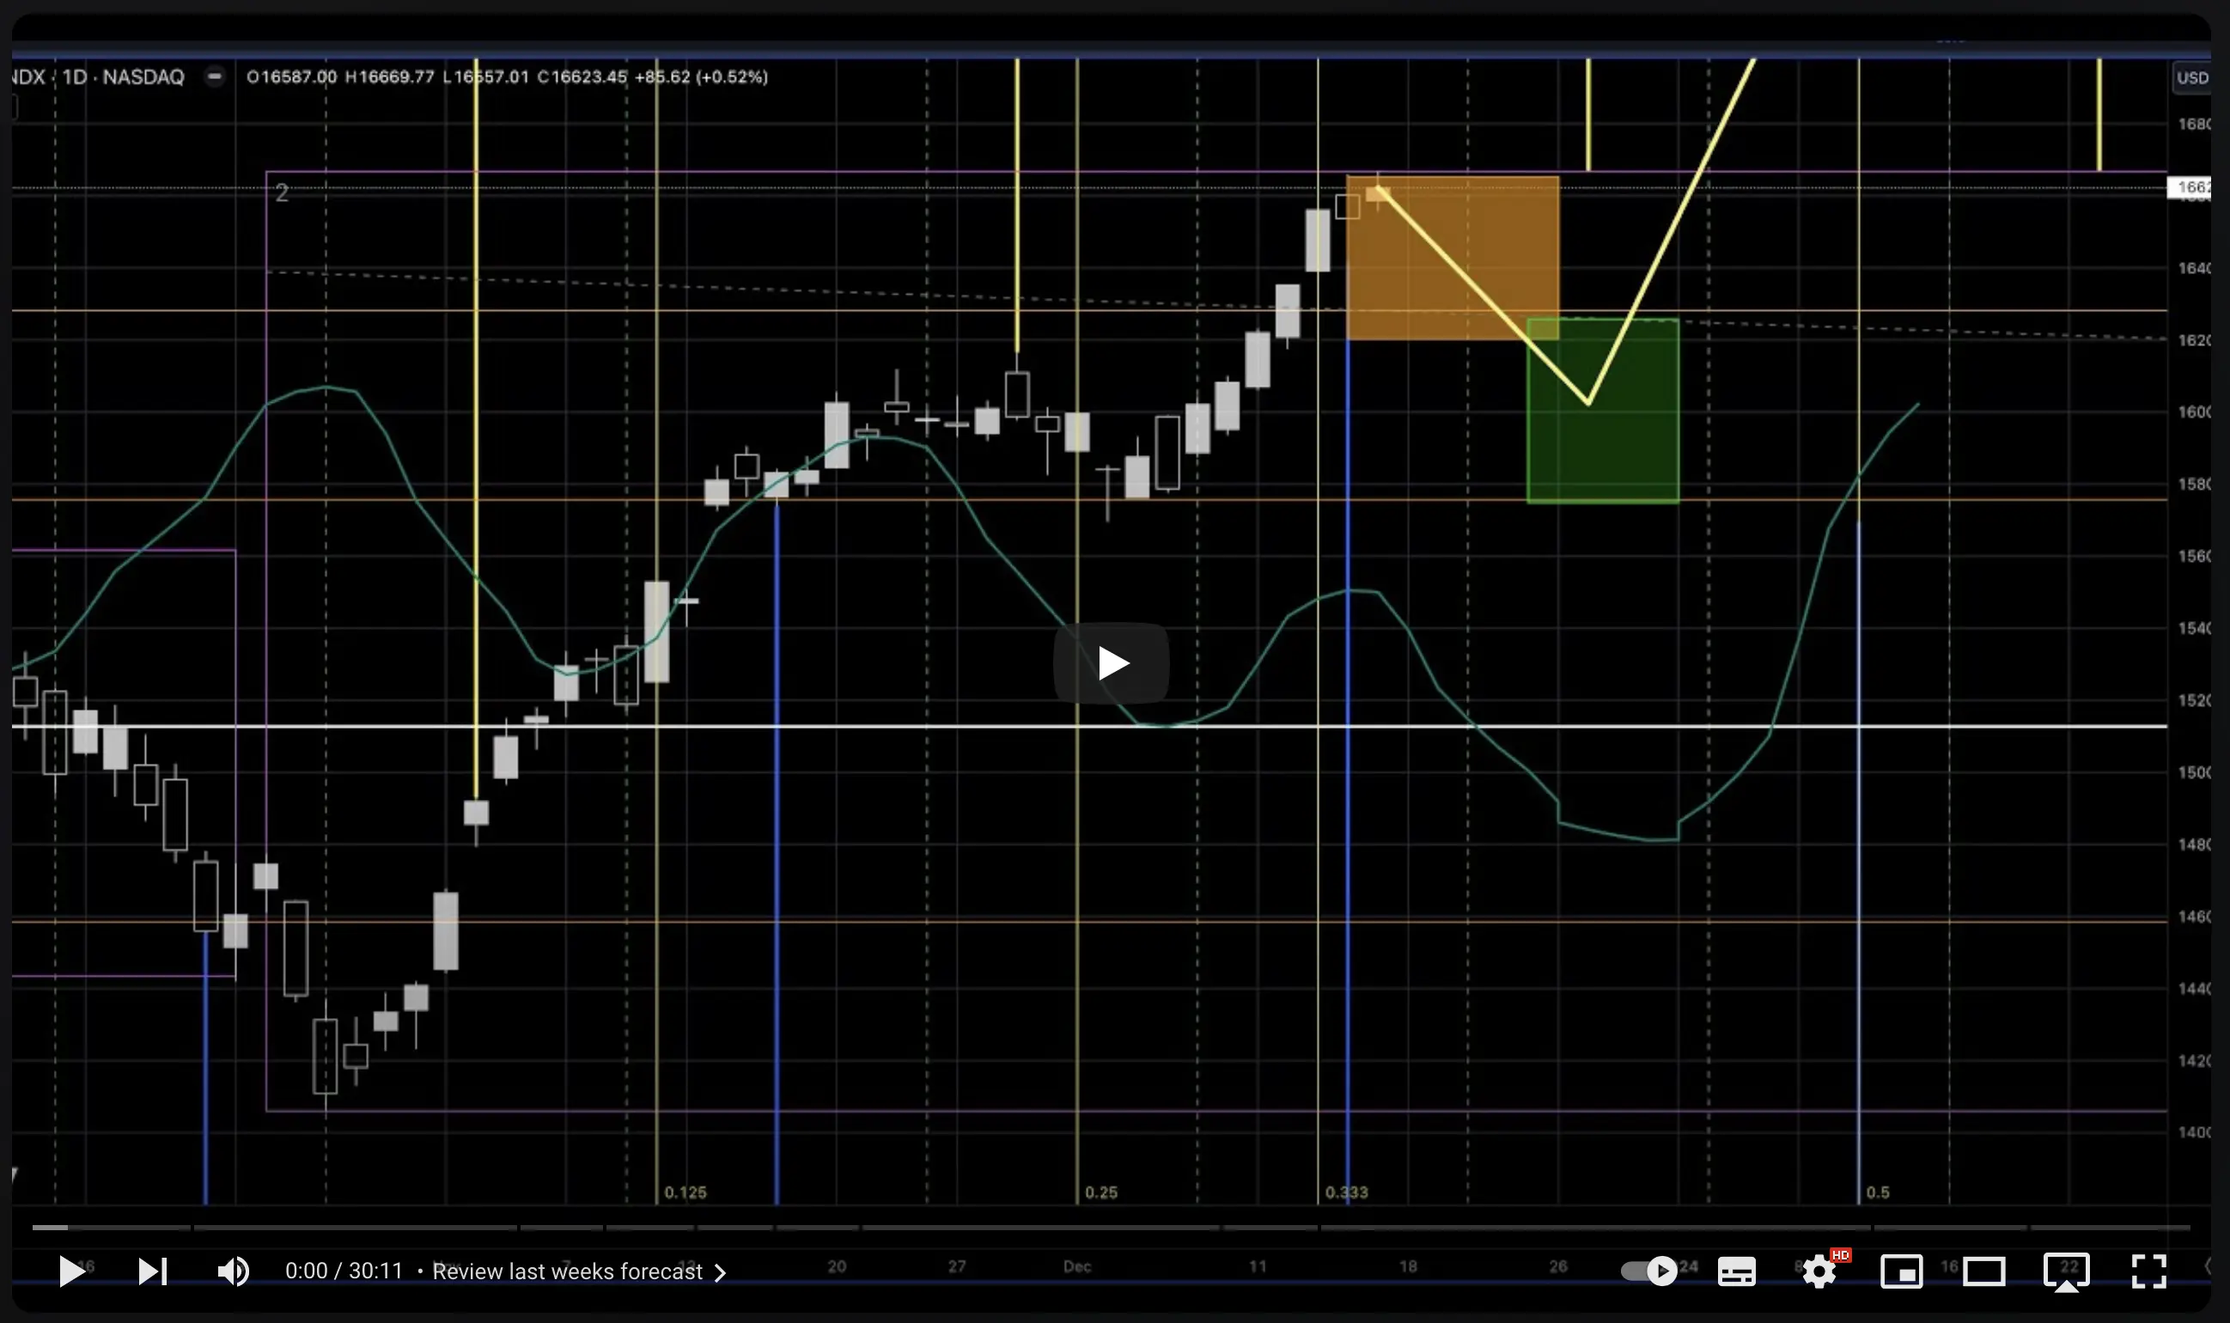Open the HD settings gear menu
The width and height of the screenshot is (2230, 1323).
click(x=1819, y=1271)
